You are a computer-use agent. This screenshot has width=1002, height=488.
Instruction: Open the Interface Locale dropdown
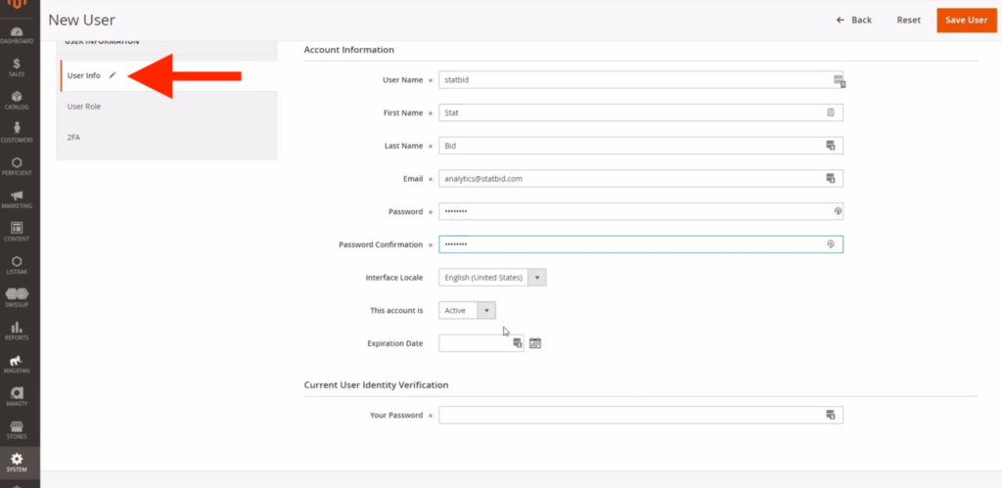(492, 277)
